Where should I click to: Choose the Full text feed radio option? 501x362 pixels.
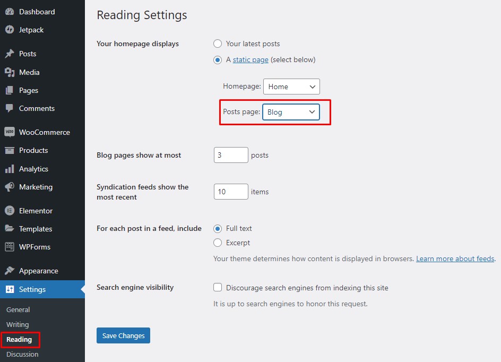click(218, 228)
